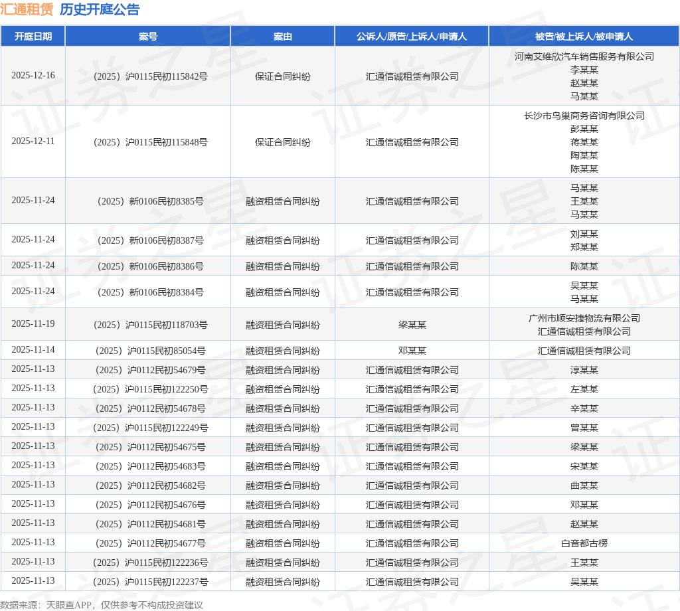This screenshot has height=611, width=680.
Task: Click defendant 长沙市鸟巢商务咨询有限公司
Action: (x=584, y=116)
